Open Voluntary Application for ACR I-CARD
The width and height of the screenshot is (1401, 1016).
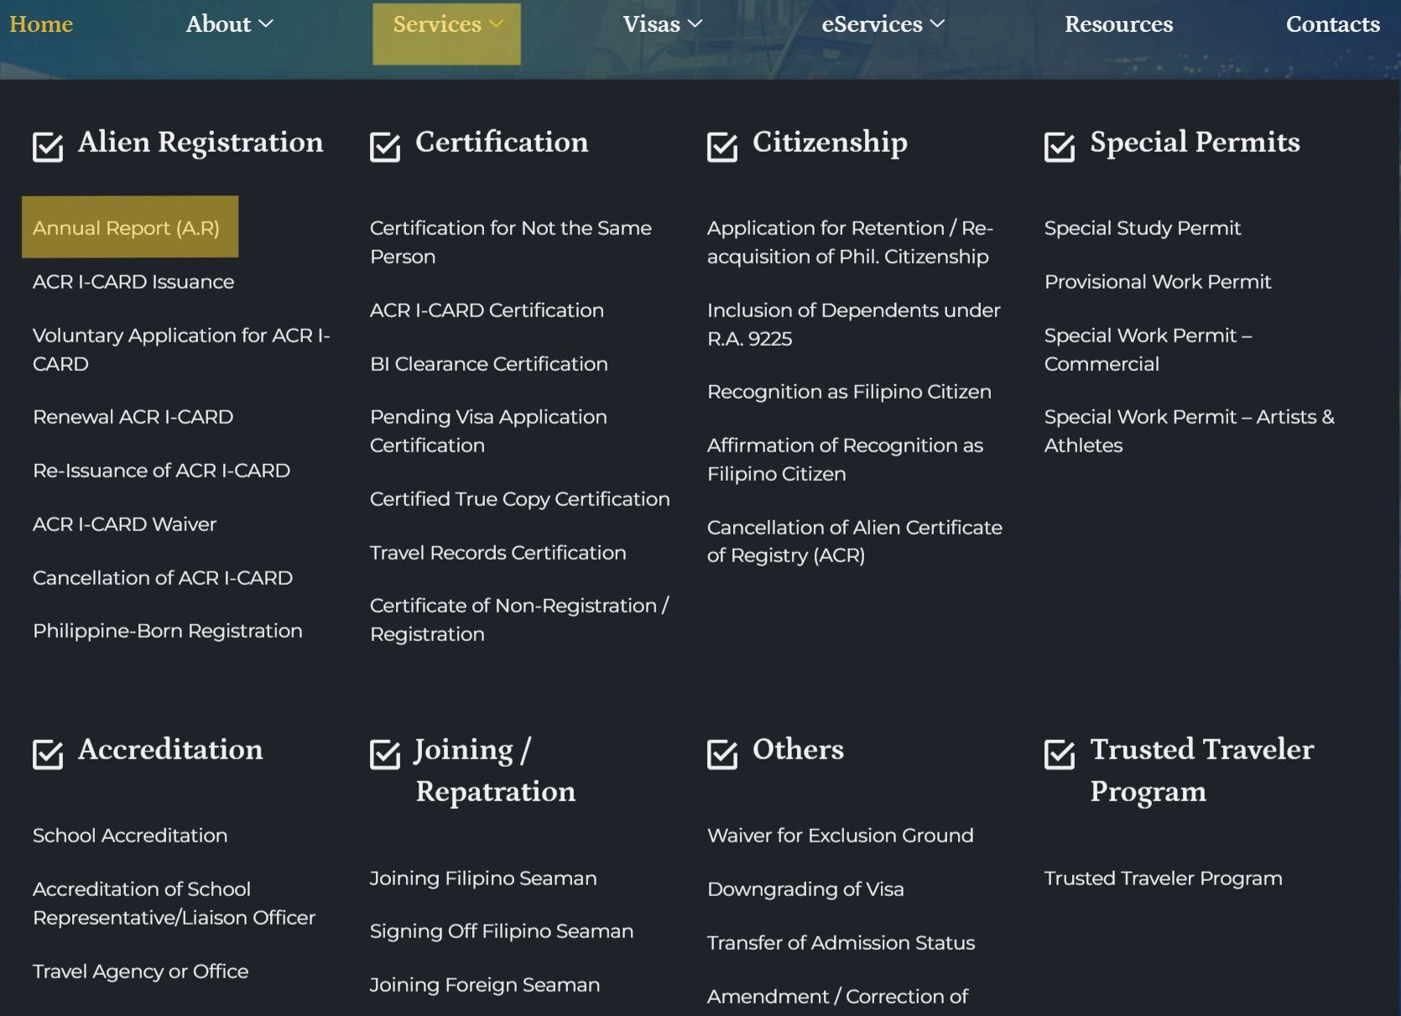click(181, 350)
